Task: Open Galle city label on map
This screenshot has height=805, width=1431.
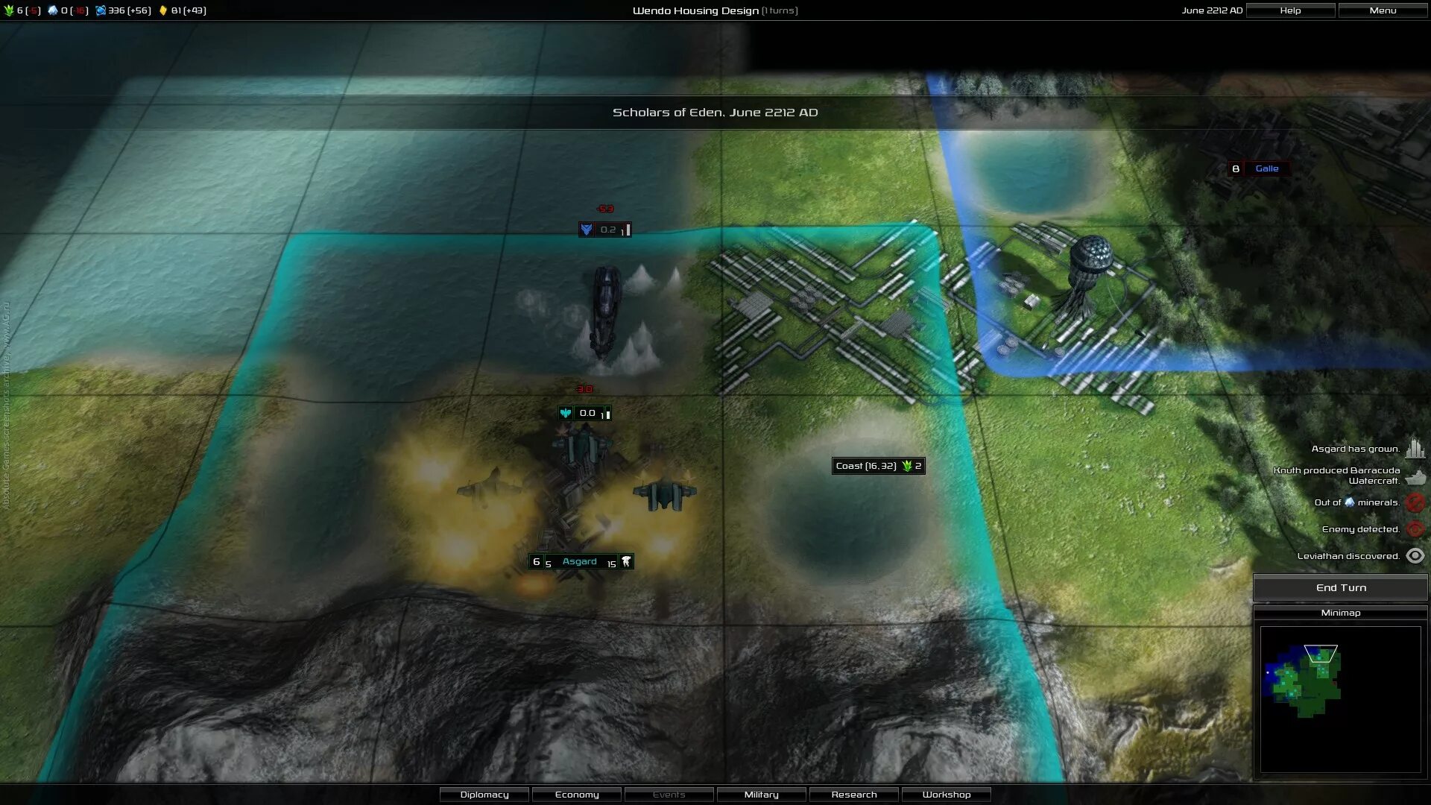Action: [1267, 168]
